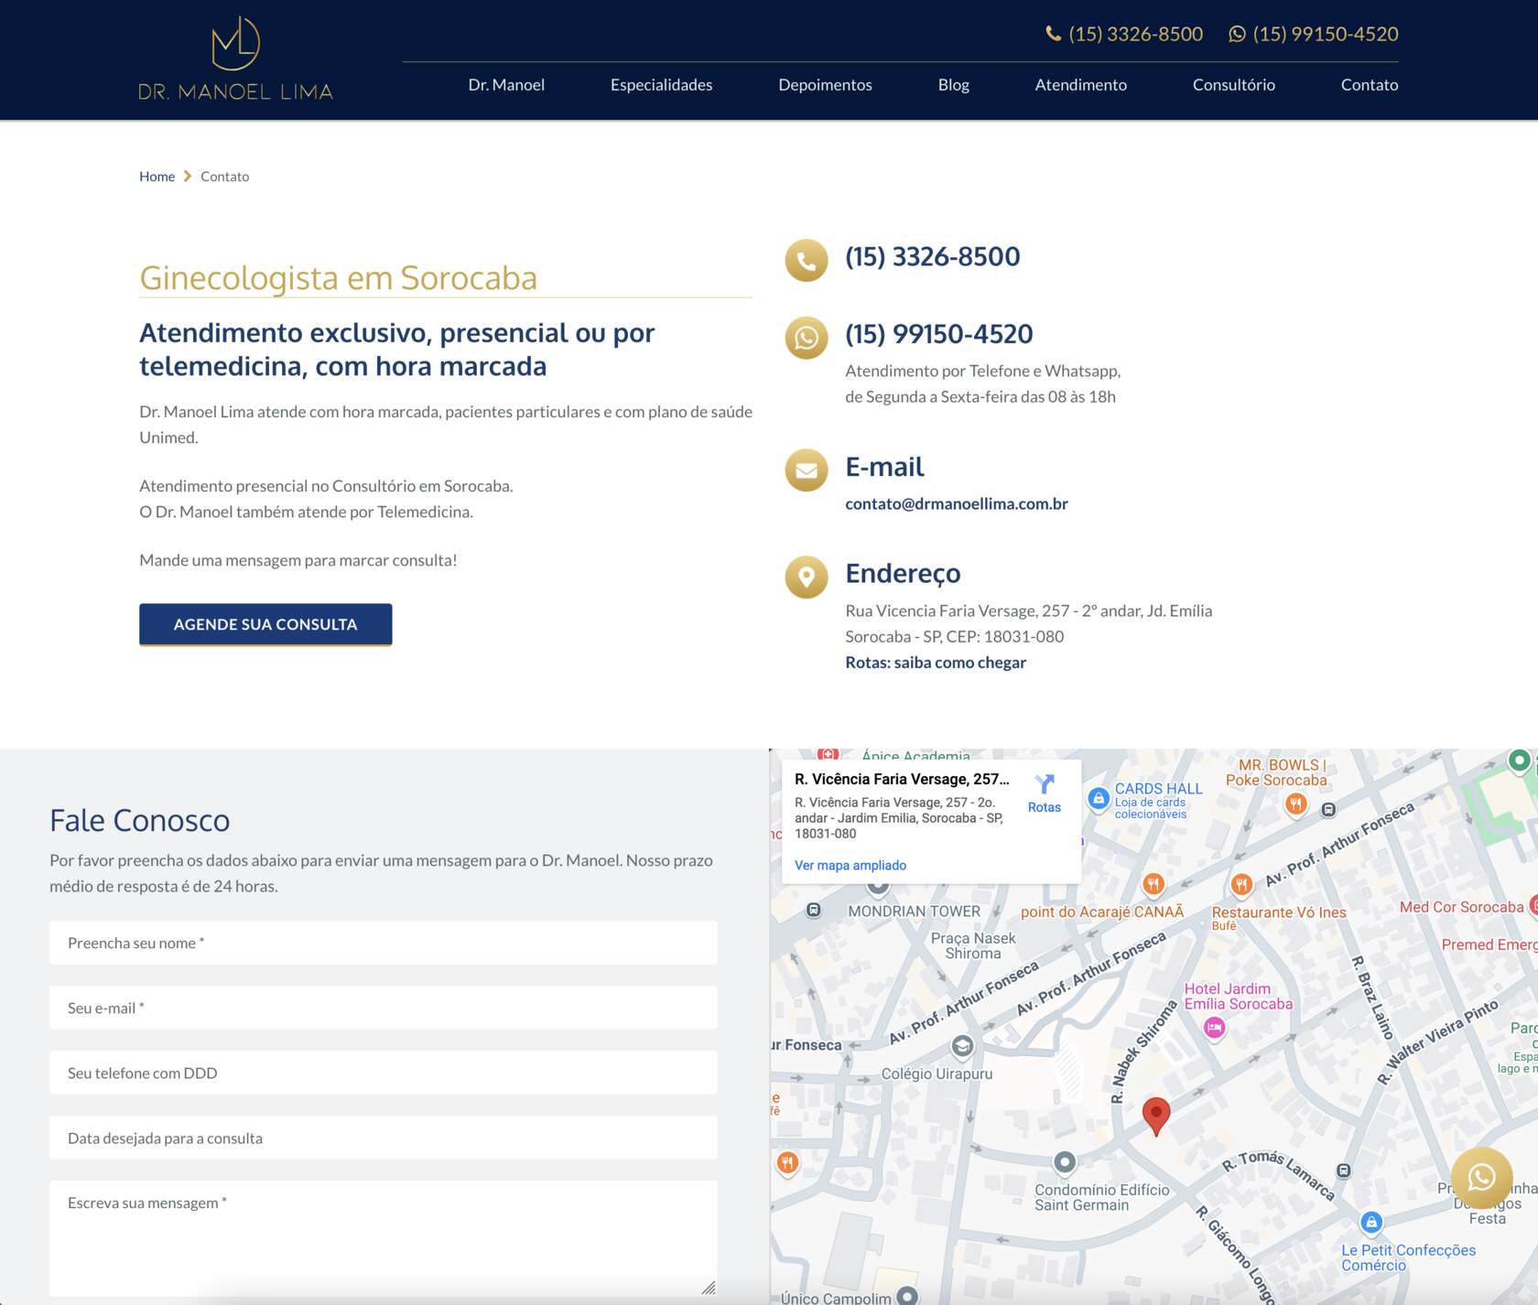Focus the Preencha seu nome field
This screenshot has height=1305, width=1538.
click(383, 943)
